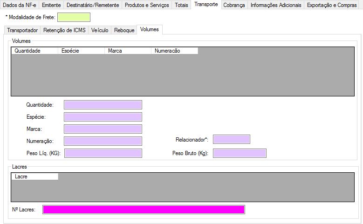
Task: Open the Retenção de ICMS sub-tab
Action: point(64,30)
